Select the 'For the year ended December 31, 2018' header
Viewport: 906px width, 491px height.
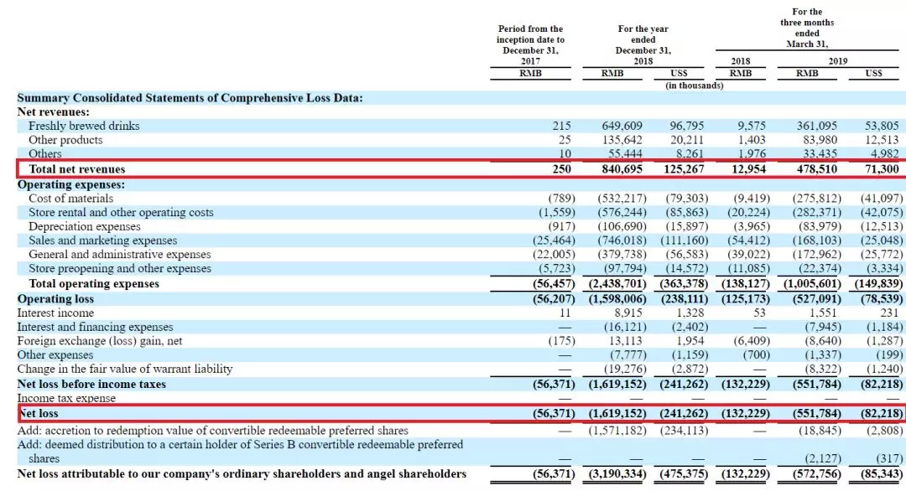(643, 45)
